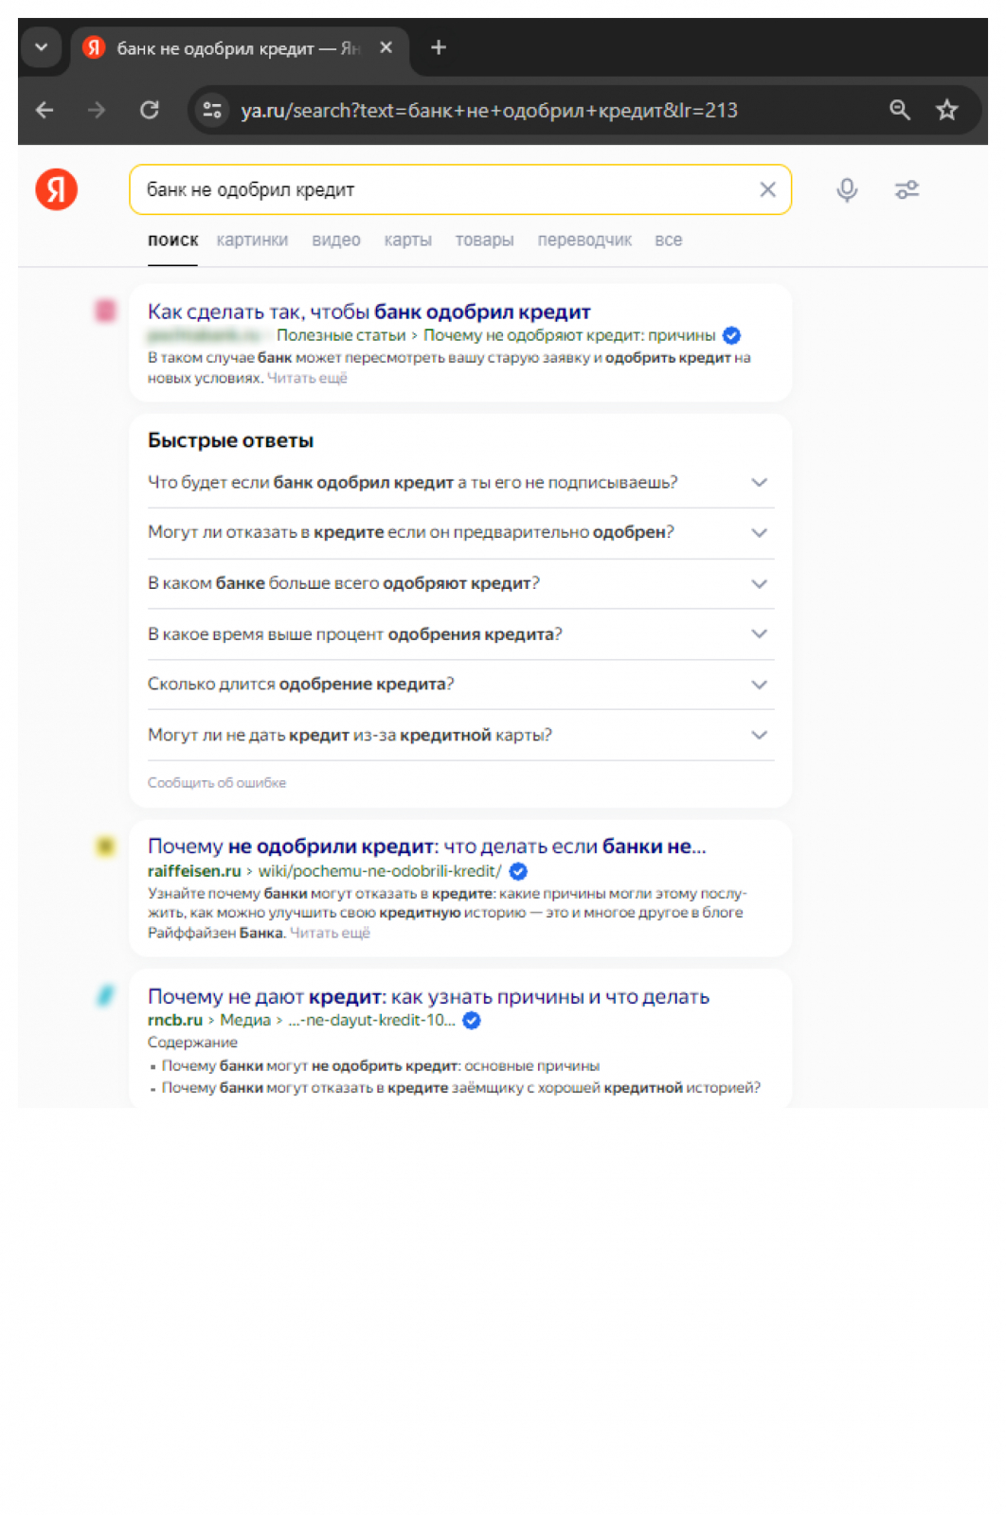This screenshot has width=1006, height=1515.
Task: Click the Yandex logo icon
Action: (x=57, y=189)
